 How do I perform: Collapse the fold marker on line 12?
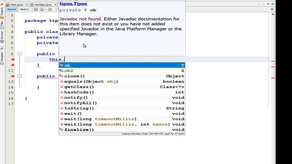tap(20, 76)
